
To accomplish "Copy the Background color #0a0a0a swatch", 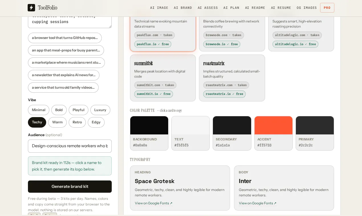I will pyautogui.click(x=149, y=133).
